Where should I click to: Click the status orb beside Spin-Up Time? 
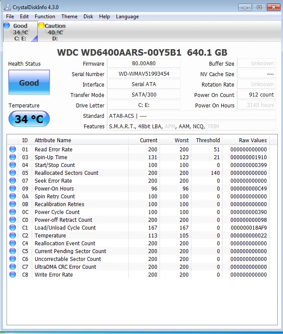13,157
